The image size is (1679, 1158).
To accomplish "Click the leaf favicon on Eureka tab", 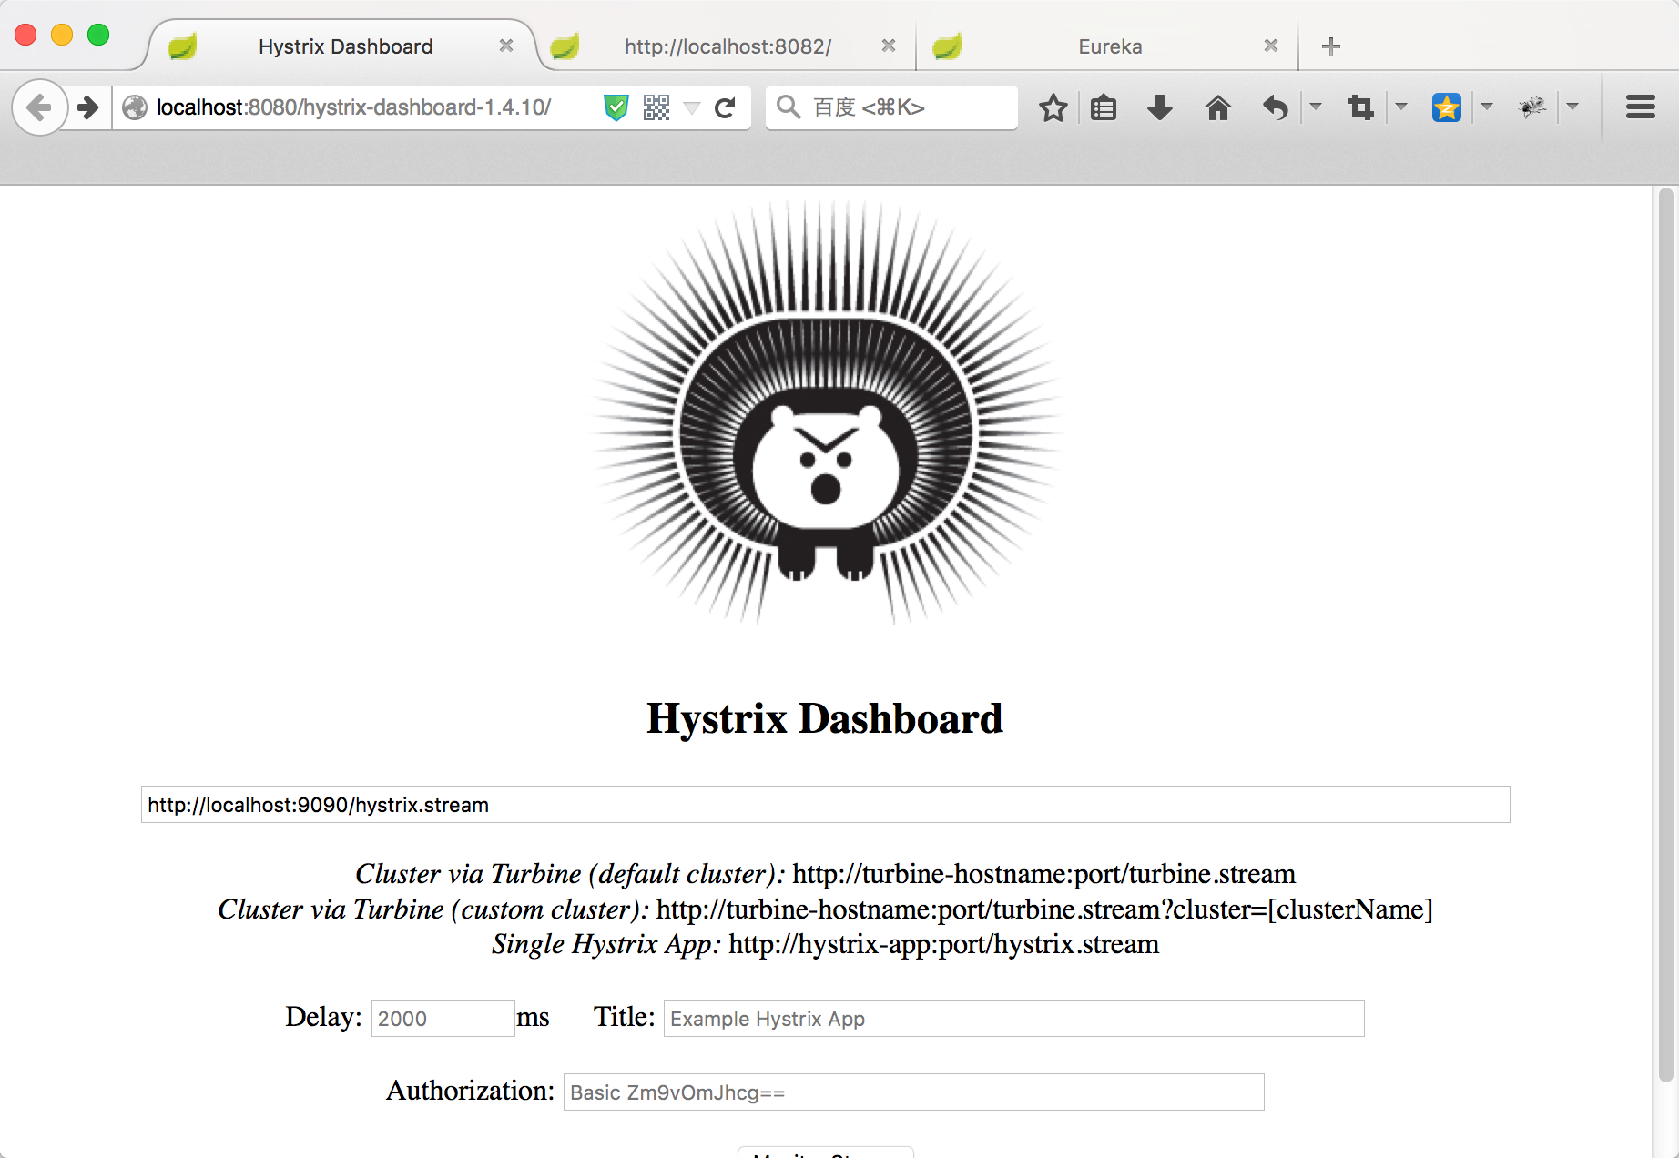I will click(947, 46).
